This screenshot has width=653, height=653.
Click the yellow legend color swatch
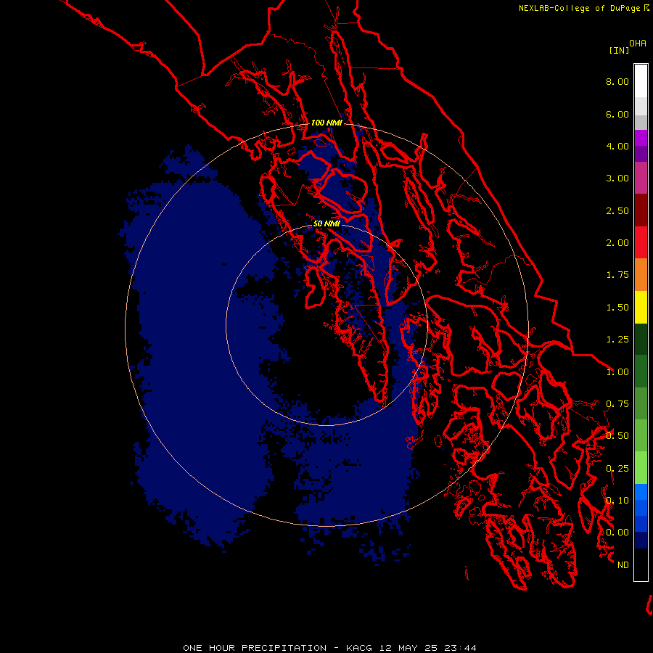click(x=641, y=307)
